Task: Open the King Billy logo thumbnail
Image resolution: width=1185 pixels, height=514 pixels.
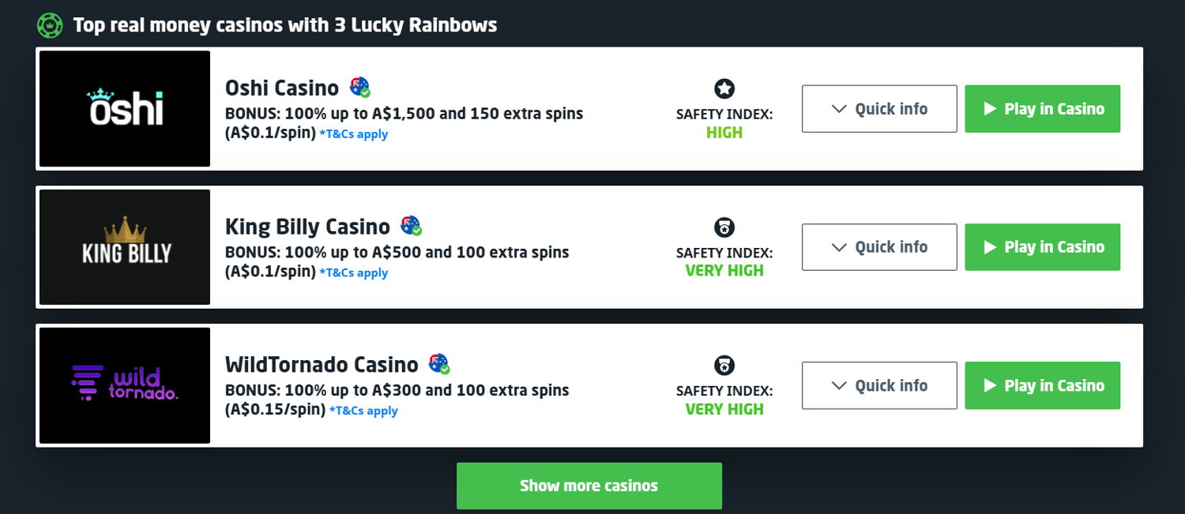Action: coord(125,247)
